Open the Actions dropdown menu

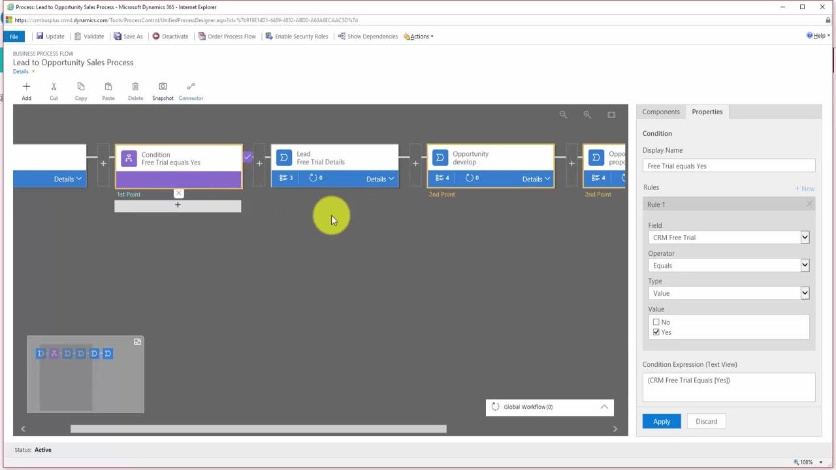[419, 37]
